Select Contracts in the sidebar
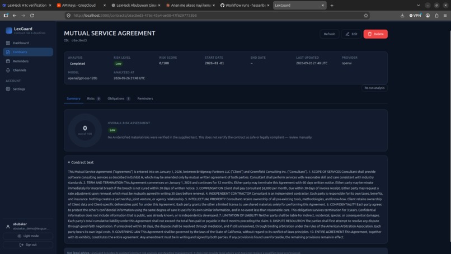This screenshot has height=254, width=451. [x=28, y=52]
